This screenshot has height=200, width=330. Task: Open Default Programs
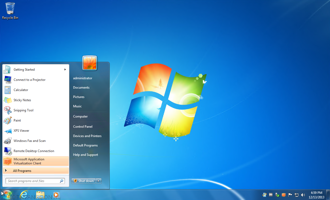(85, 145)
